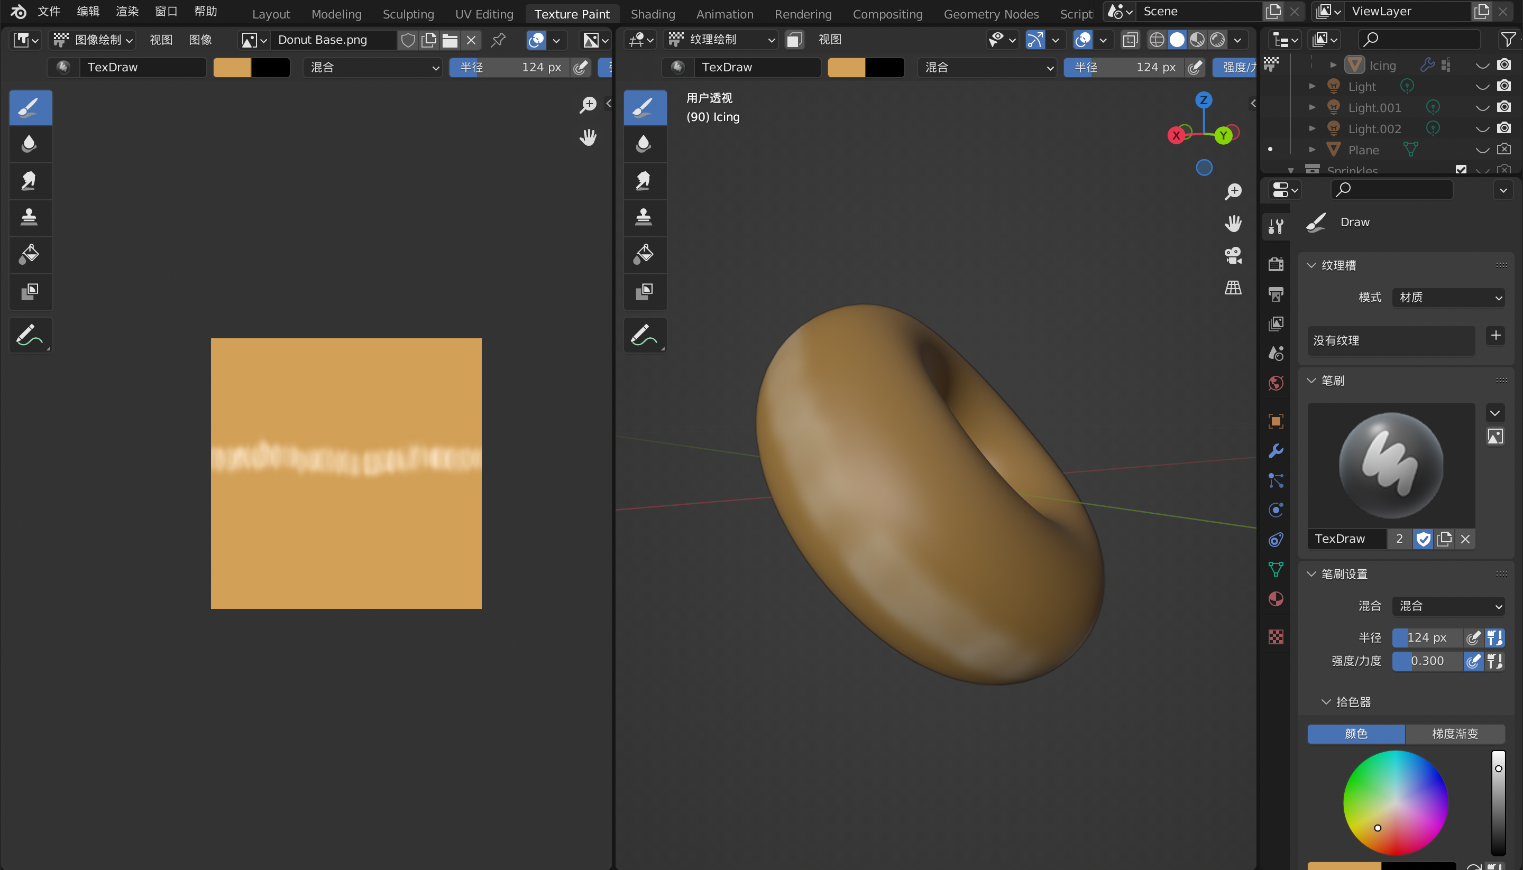
Task: Select the Mask tool in 3D viewport
Action: tap(644, 292)
